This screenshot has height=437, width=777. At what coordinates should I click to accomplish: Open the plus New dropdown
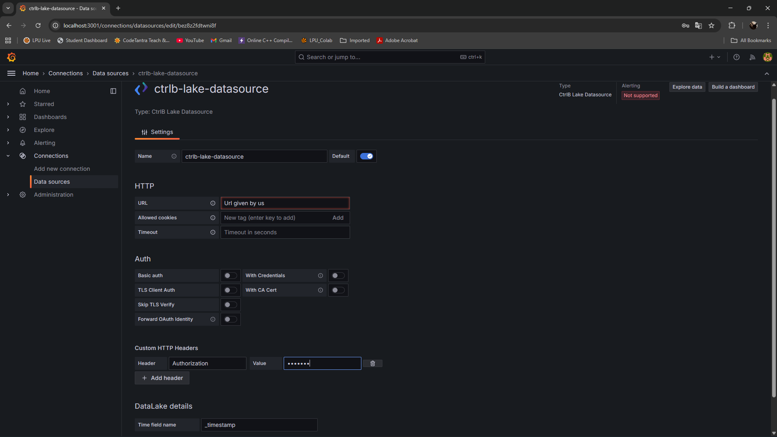[715, 57]
